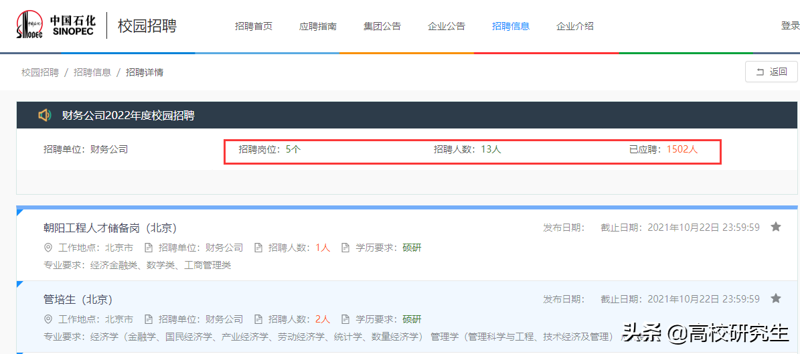
Task: Click the 校园招聘 site title
Action: point(147,25)
